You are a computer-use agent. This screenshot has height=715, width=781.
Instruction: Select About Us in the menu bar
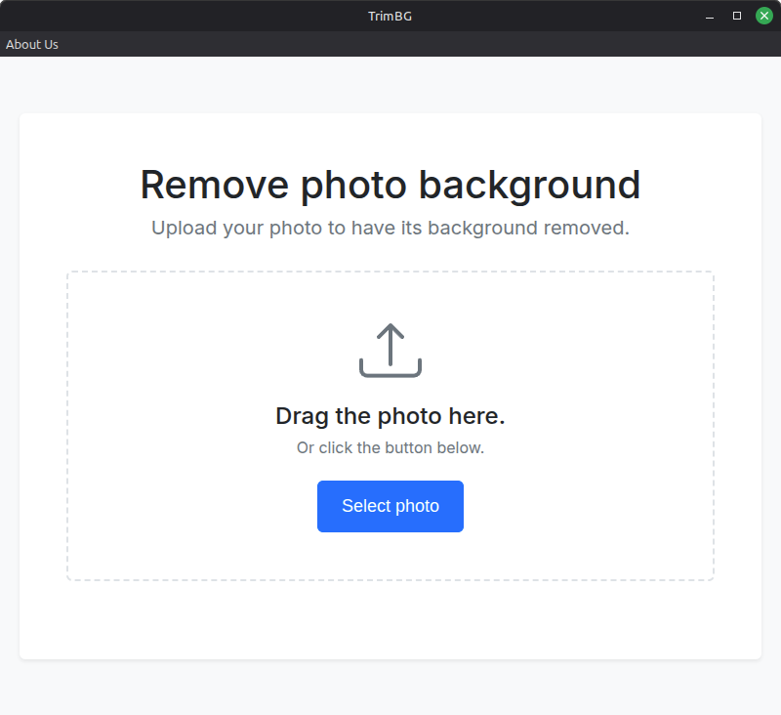tap(31, 44)
